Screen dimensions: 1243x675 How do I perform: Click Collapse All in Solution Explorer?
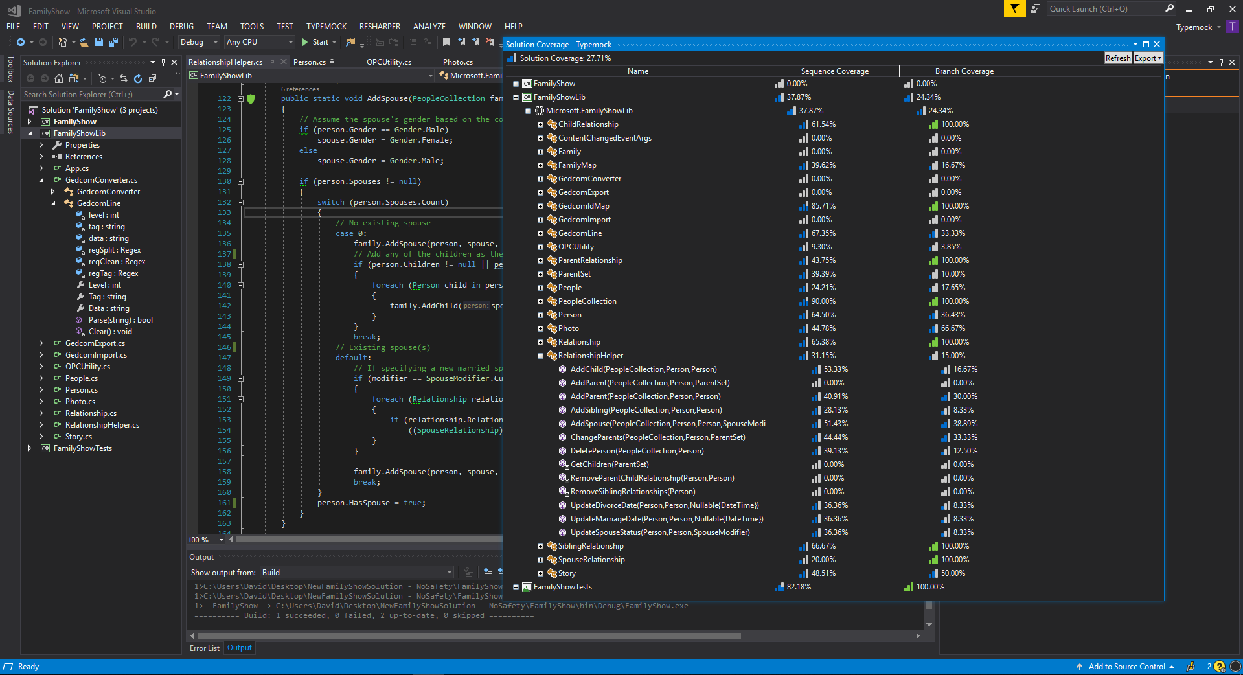(x=152, y=78)
